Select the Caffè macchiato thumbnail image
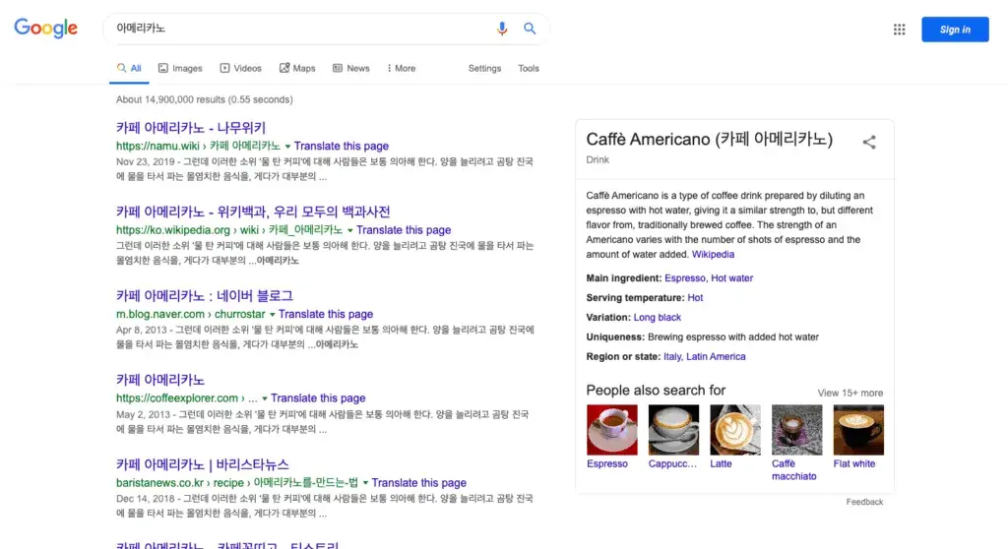Screen dimensions: 1008x549 796,429
